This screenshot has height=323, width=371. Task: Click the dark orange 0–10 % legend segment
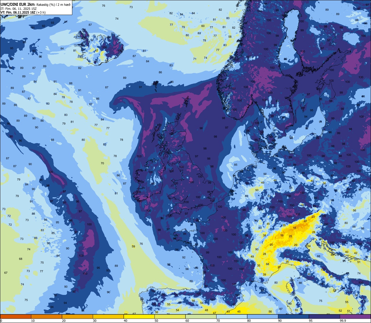click(16, 316)
